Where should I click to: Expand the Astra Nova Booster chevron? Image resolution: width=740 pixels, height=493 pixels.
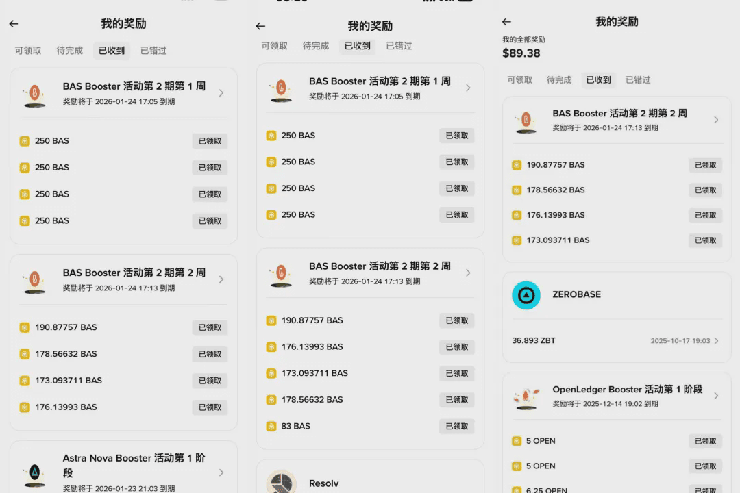[221, 472]
